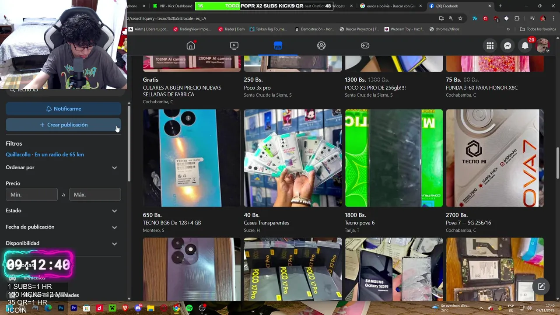560x315 pixels.
Task: Click CULARES A BUEN PRECIO NUEVAS listing title
Action: [182, 91]
